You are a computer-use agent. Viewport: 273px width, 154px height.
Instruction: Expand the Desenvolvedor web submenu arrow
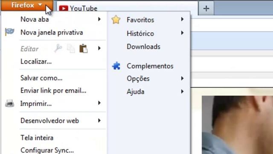click(x=99, y=120)
